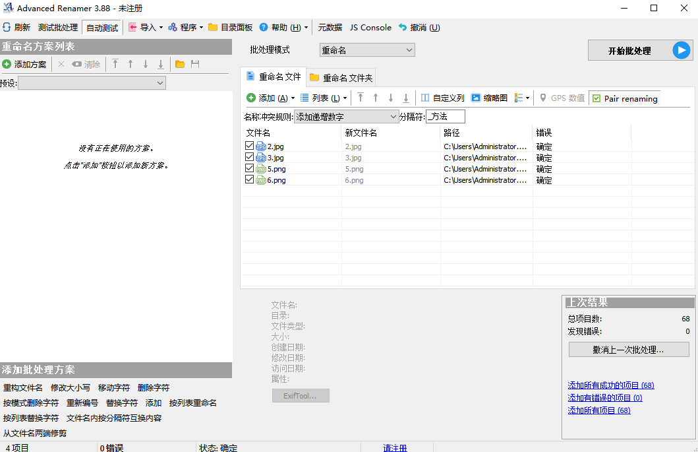
Task: Show thumbnails using 缩略图 icon
Action: coord(490,98)
